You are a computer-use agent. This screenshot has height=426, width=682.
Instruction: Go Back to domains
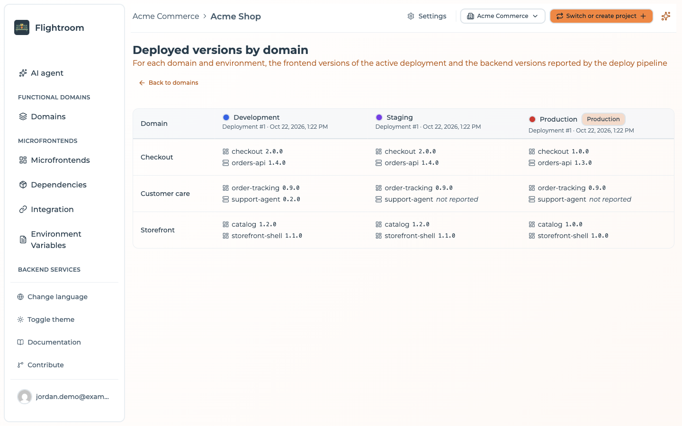point(169,83)
